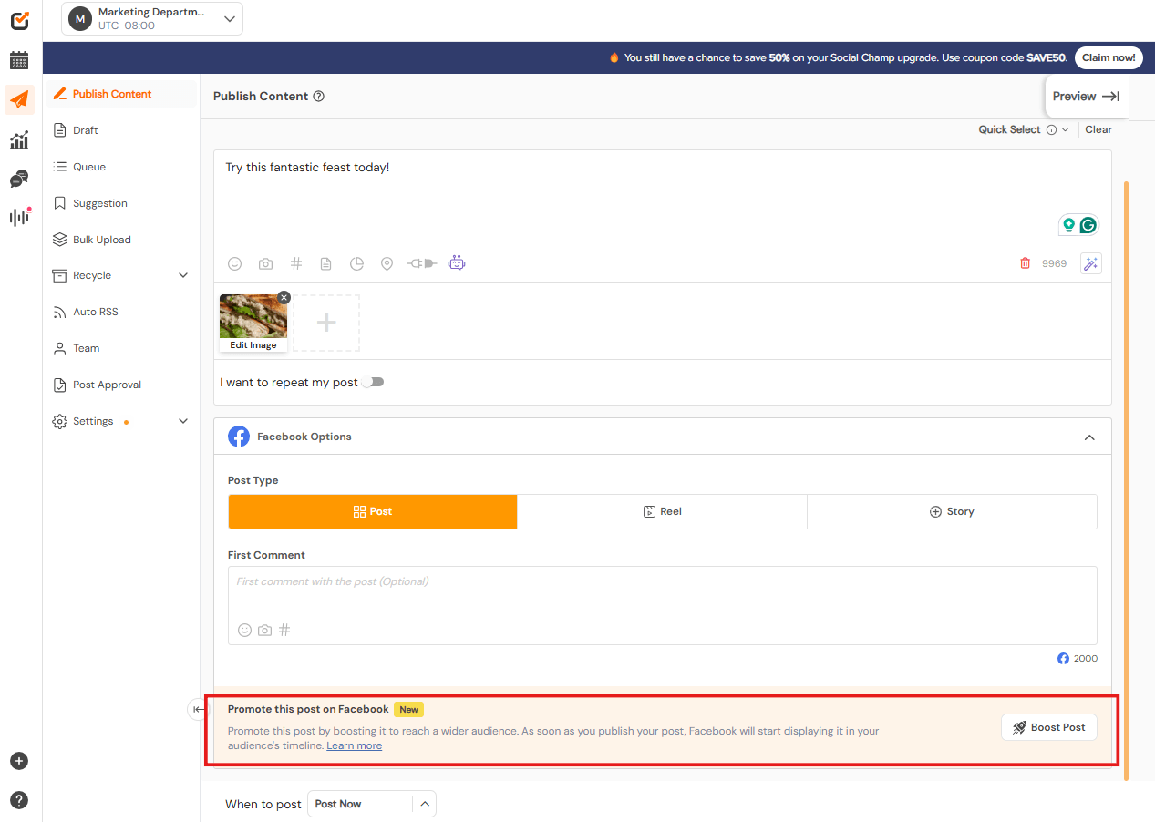Image resolution: width=1155 pixels, height=822 pixels.
Task: Follow the Learn more link
Action: point(355,745)
